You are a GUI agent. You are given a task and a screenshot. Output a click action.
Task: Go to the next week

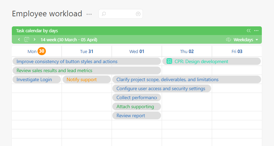coord(34,40)
